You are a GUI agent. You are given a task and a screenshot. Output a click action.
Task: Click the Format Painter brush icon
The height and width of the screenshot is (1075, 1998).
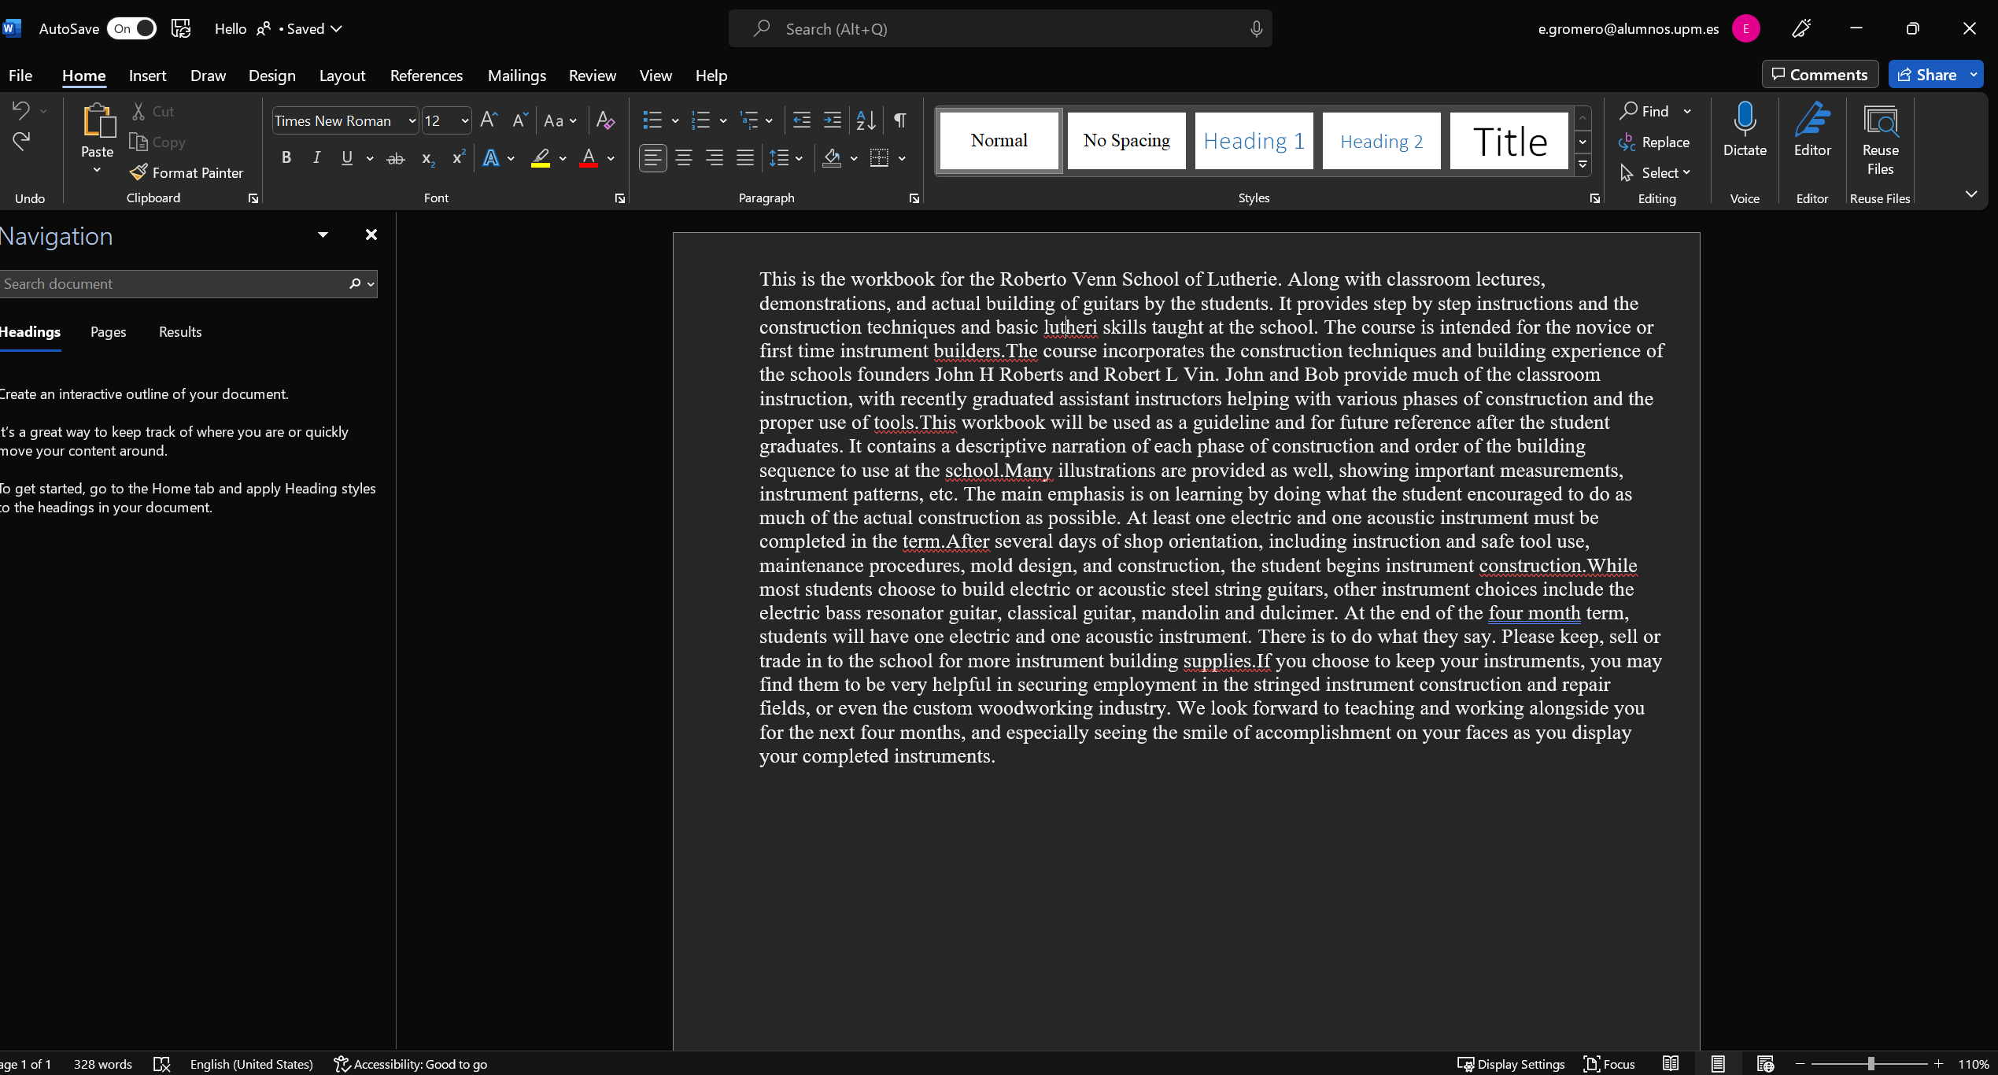[139, 172]
